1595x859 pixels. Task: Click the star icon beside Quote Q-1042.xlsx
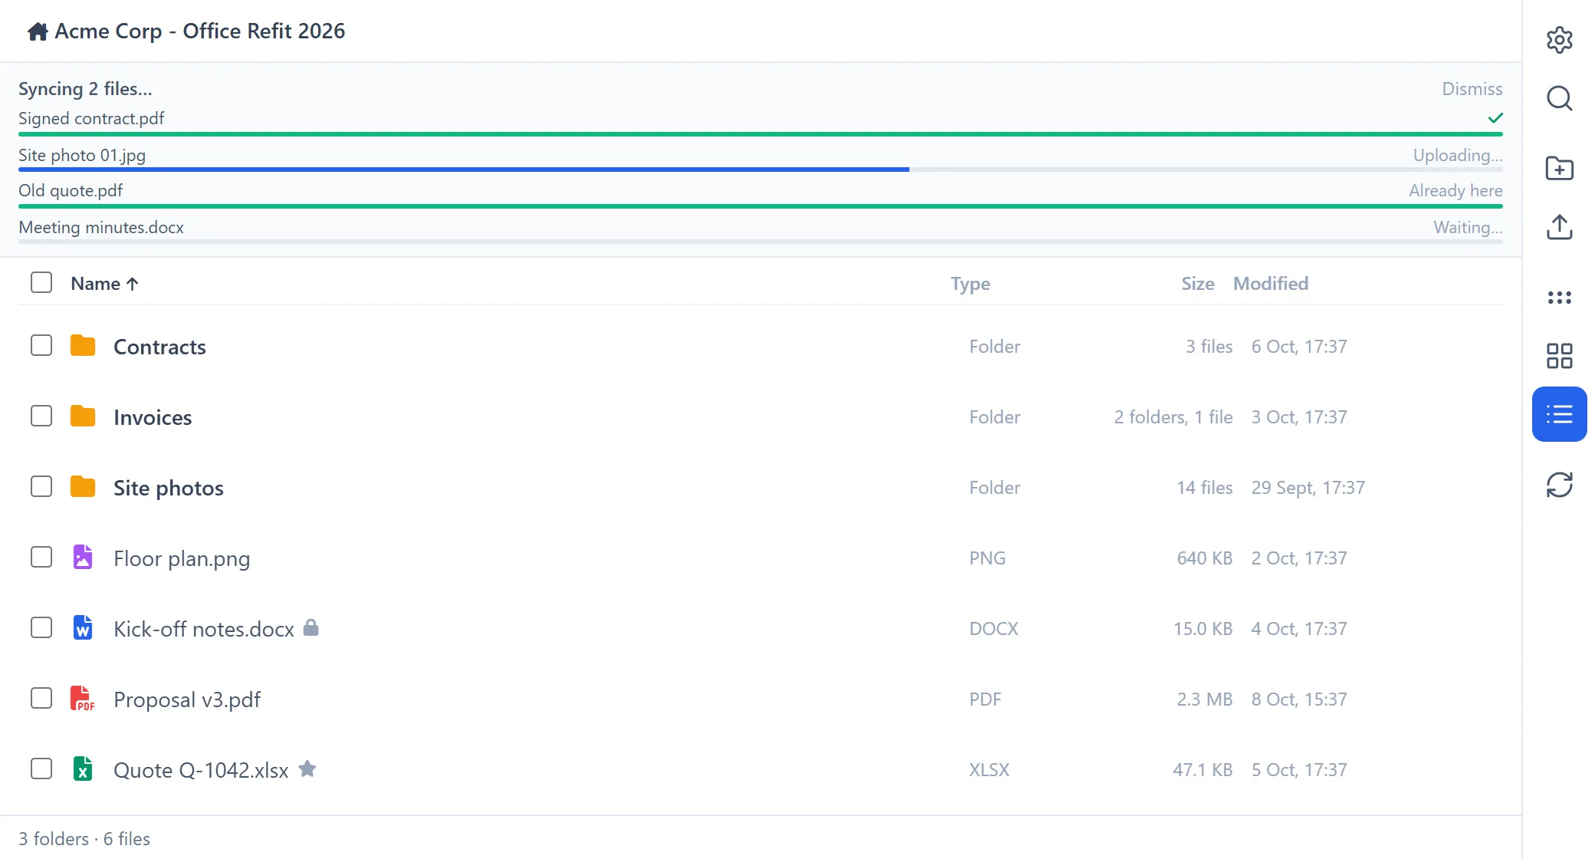coord(307,768)
